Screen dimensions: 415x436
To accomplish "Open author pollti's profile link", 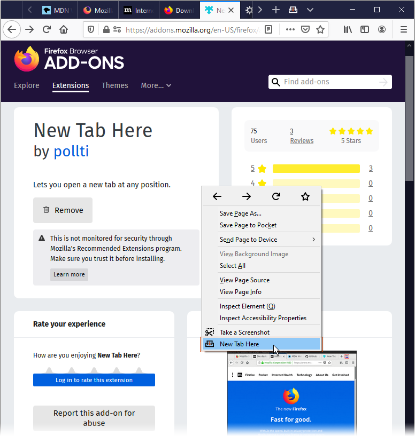I will [x=71, y=151].
